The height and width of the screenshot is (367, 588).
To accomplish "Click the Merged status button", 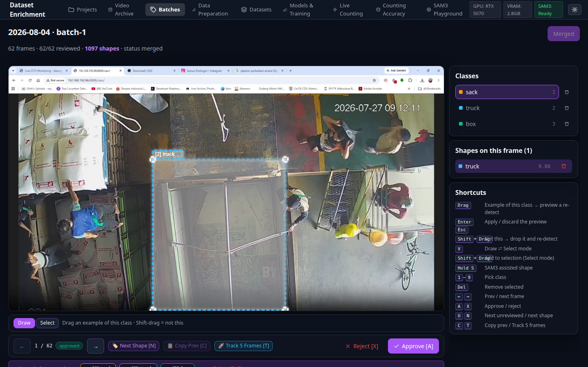I will click(563, 34).
